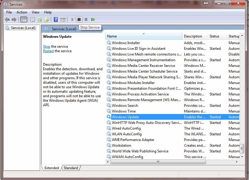Viewport: 249px width, 180px height.
Task: Toggle the Show/Hide Console Tree icon
Action: pos(24,19)
